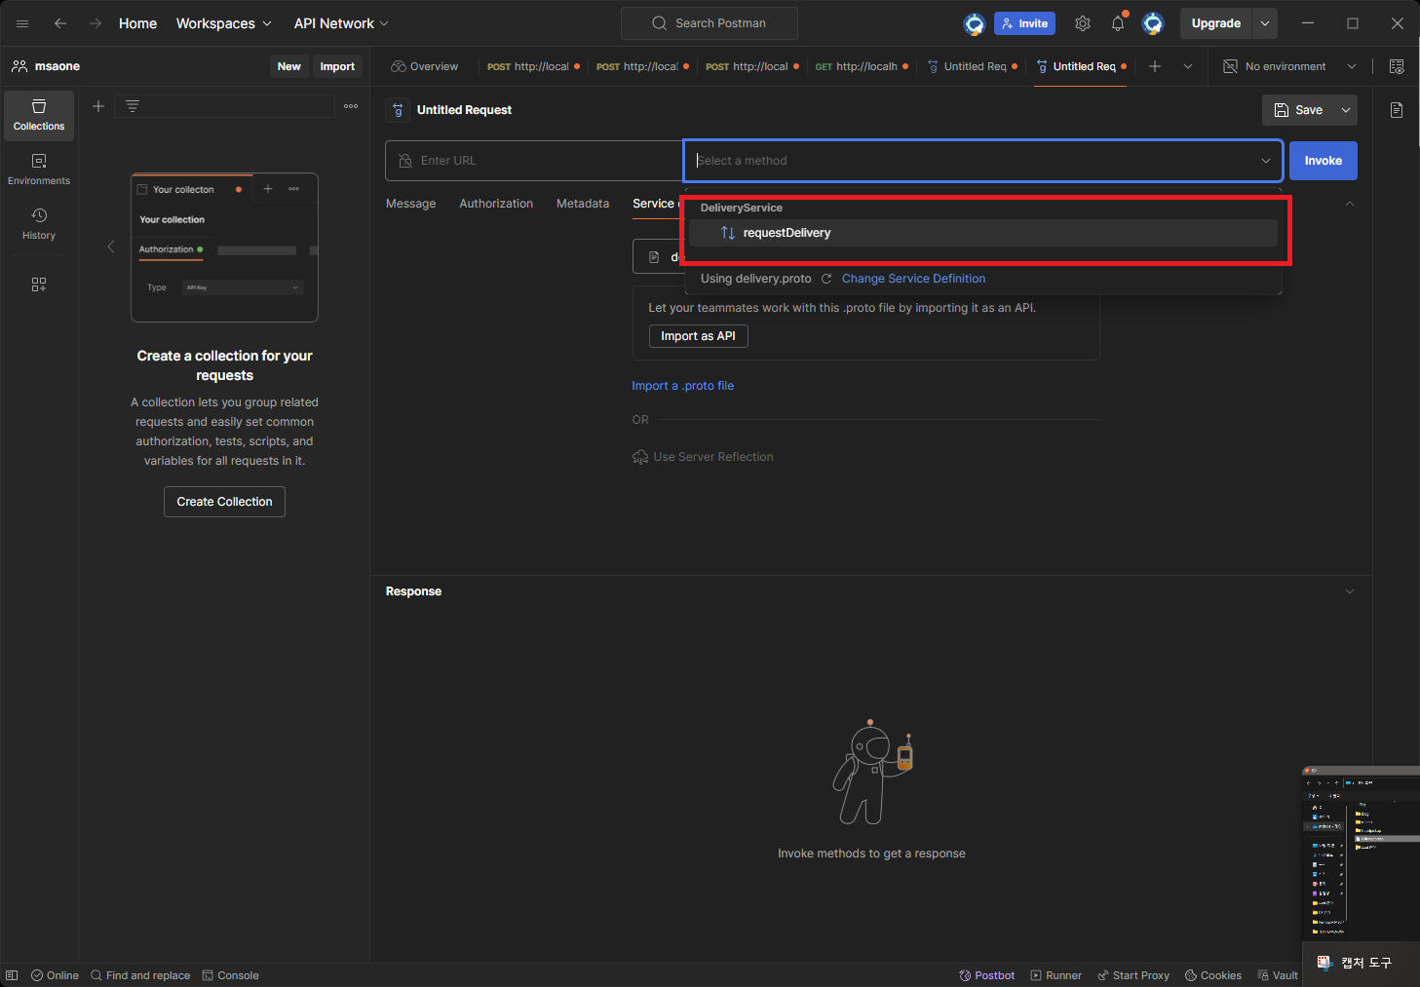Screen dimensions: 1420x987
Task: Open Environments in the sidebar
Action: (39, 170)
